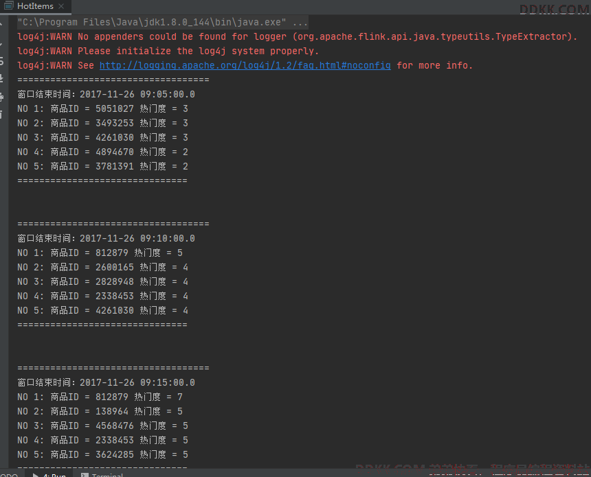Image resolution: width=591 pixels, height=477 pixels.
Task: Open the log4j FAQ noconfig hyperlink
Action: coord(245,66)
